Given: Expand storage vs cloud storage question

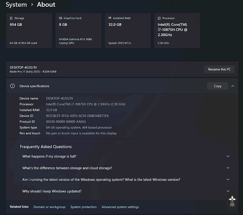Looking at the screenshot, I should coord(228,168).
